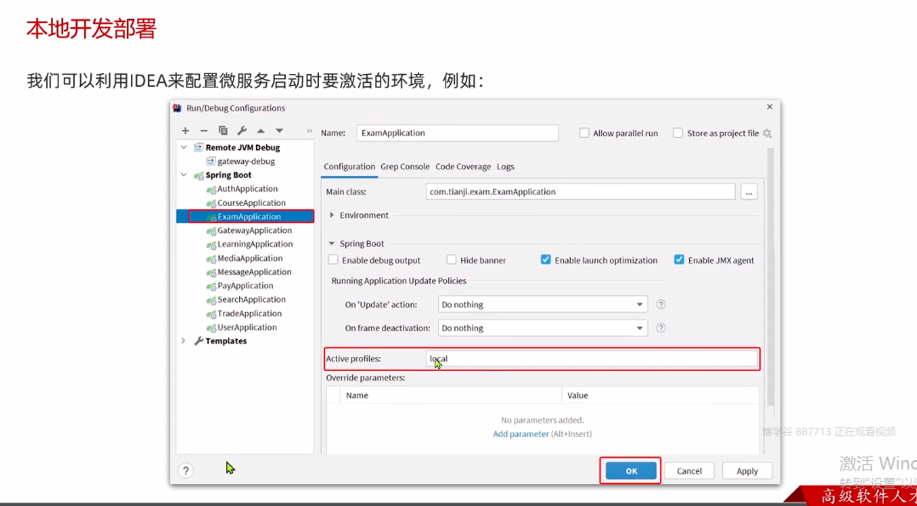Viewport: 917px width, 506px height.
Task: Click the Move Up arrow icon
Action: (x=261, y=131)
